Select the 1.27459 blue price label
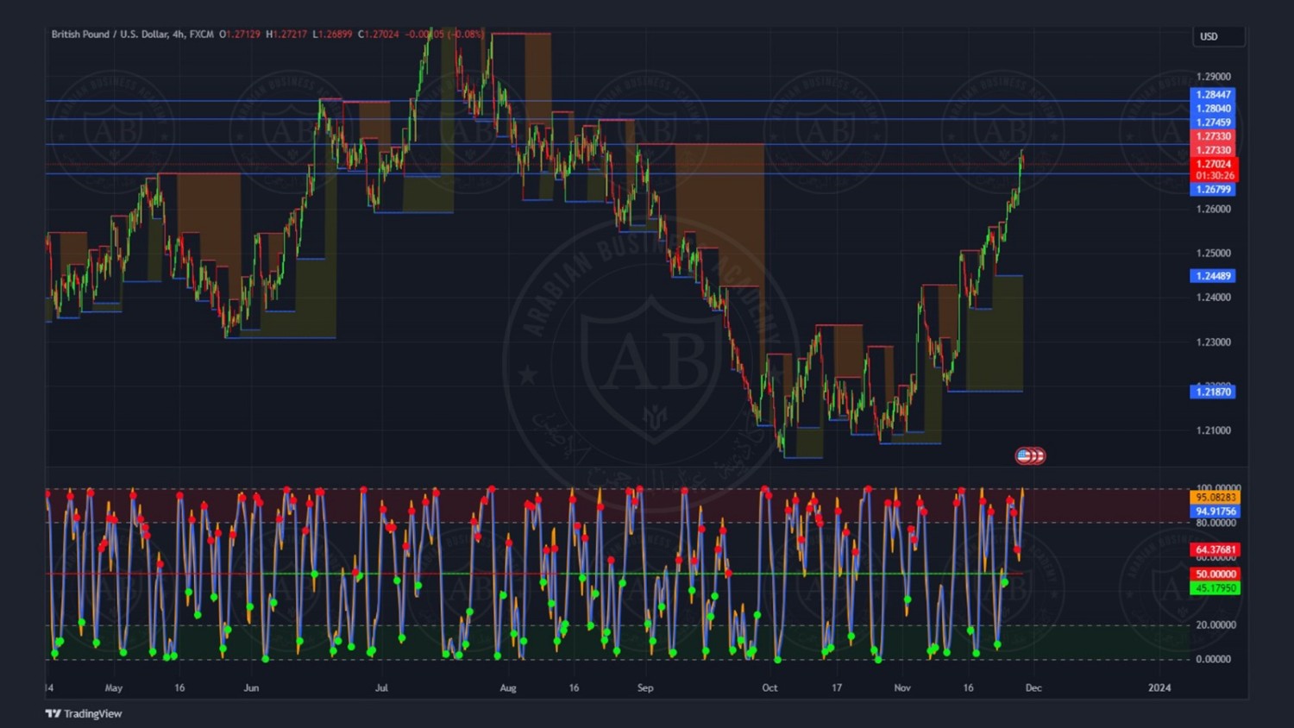The image size is (1294, 728). pos(1213,122)
